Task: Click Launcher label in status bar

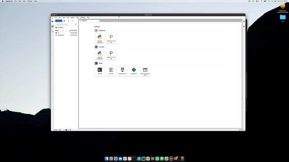Action: pos(241,130)
